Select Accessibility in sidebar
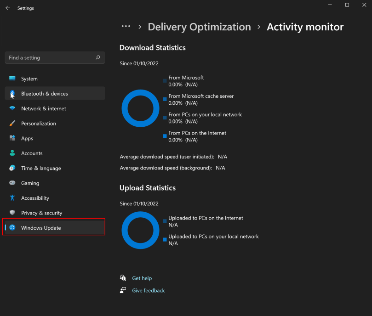The image size is (372, 316). click(35, 198)
